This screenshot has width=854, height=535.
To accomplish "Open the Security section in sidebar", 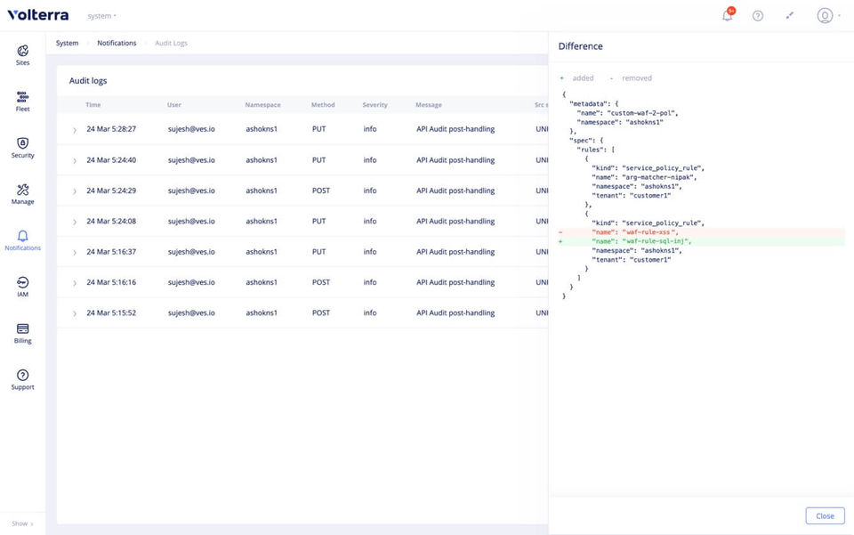I will (22, 148).
